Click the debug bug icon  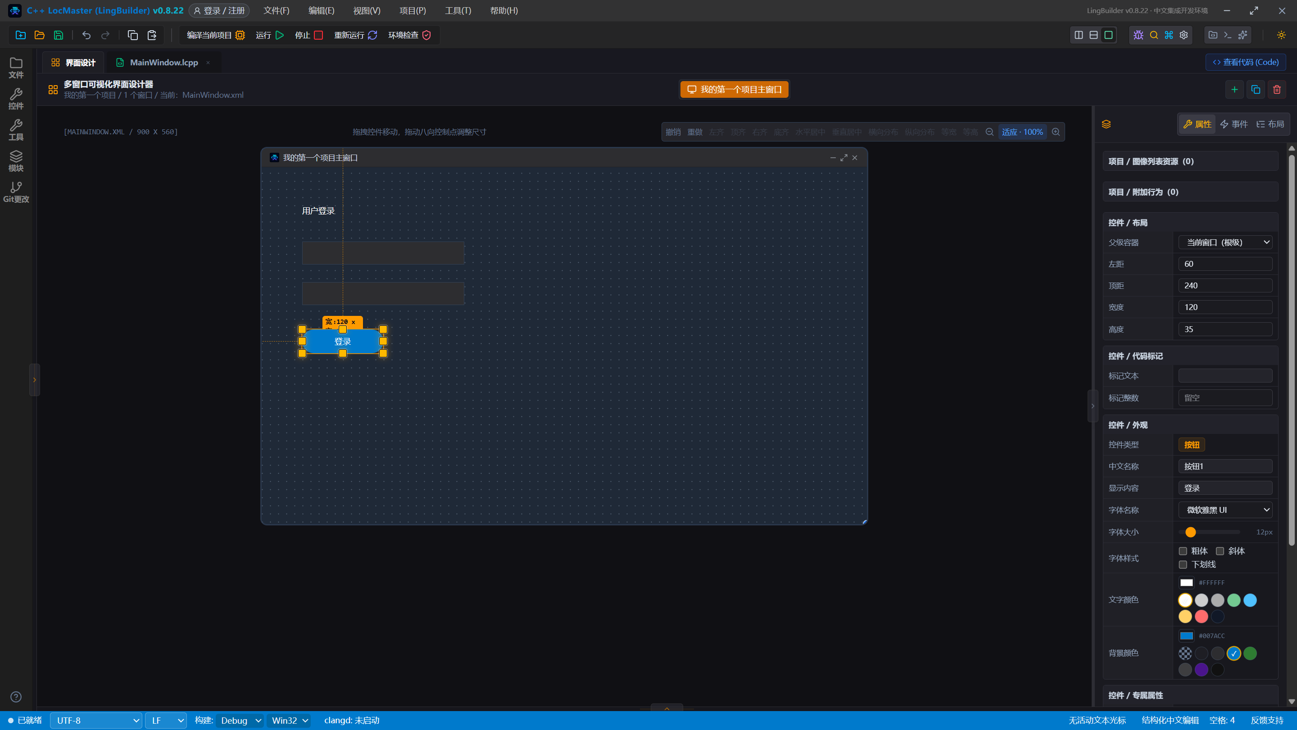[1138, 35]
